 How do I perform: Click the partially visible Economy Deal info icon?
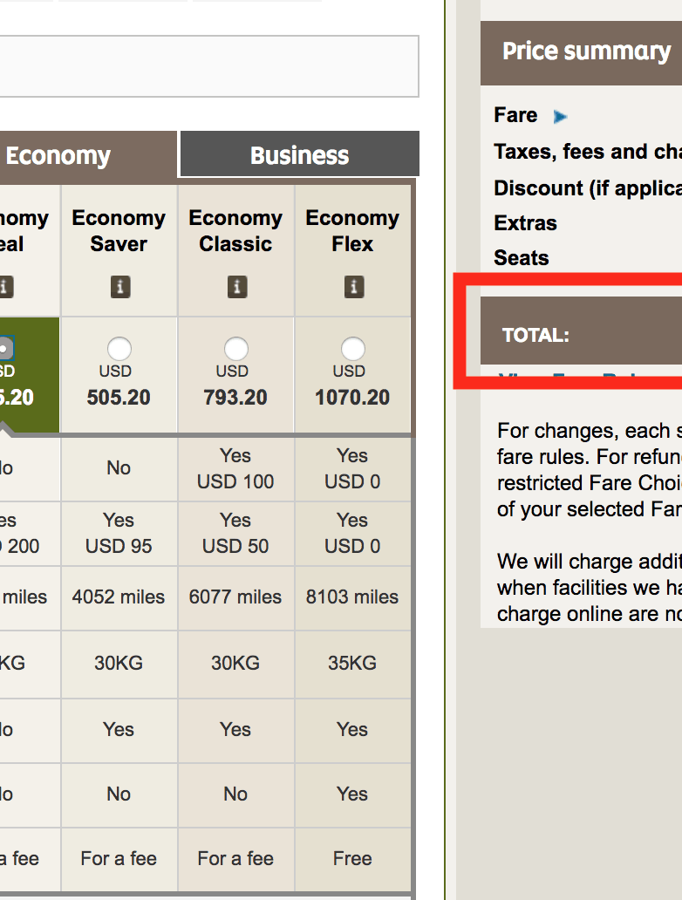click(x=6, y=286)
